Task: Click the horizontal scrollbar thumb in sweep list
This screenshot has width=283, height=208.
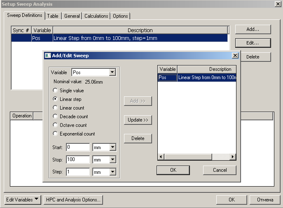Action: click(x=188, y=157)
